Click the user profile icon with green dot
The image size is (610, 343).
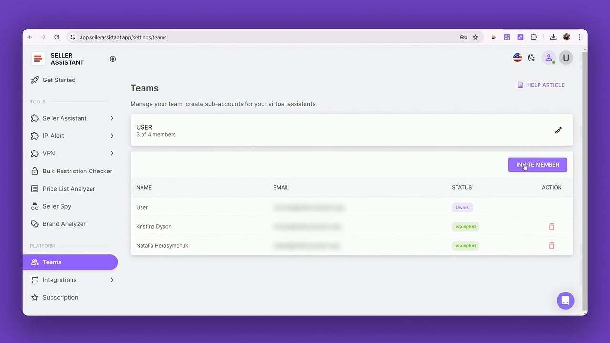pos(549,58)
